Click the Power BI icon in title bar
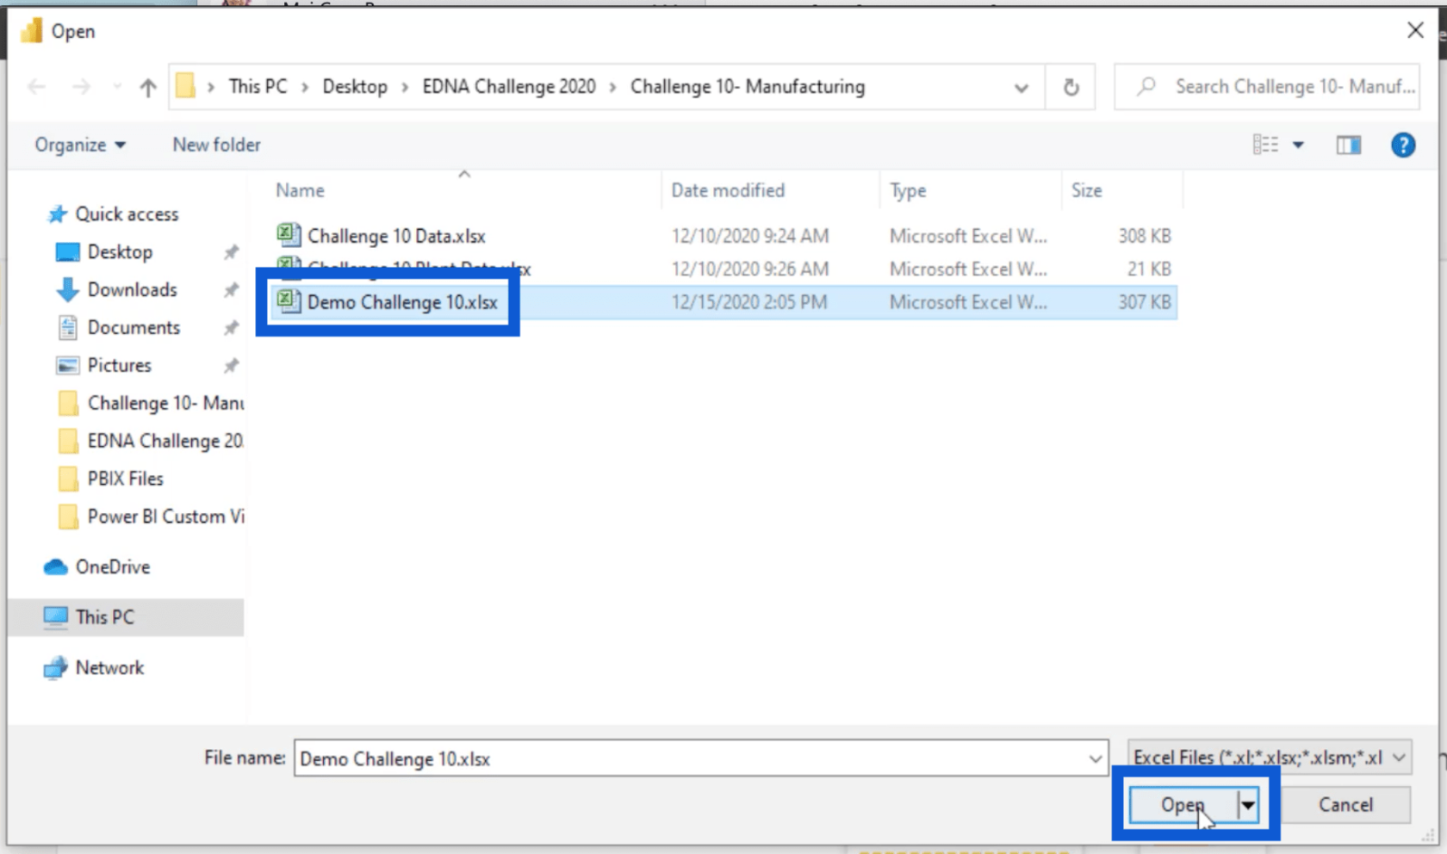Viewport: 1447px width, 854px height. (32, 31)
